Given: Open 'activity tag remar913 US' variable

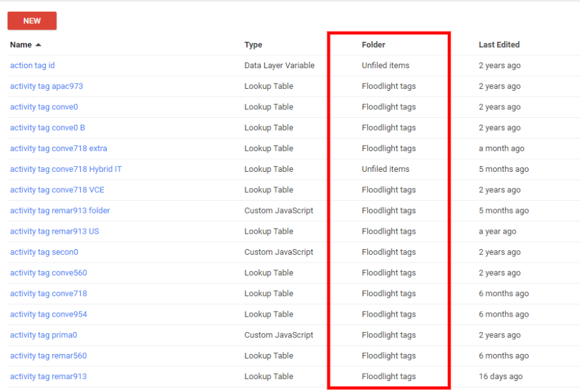Looking at the screenshot, I should point(54,231).
